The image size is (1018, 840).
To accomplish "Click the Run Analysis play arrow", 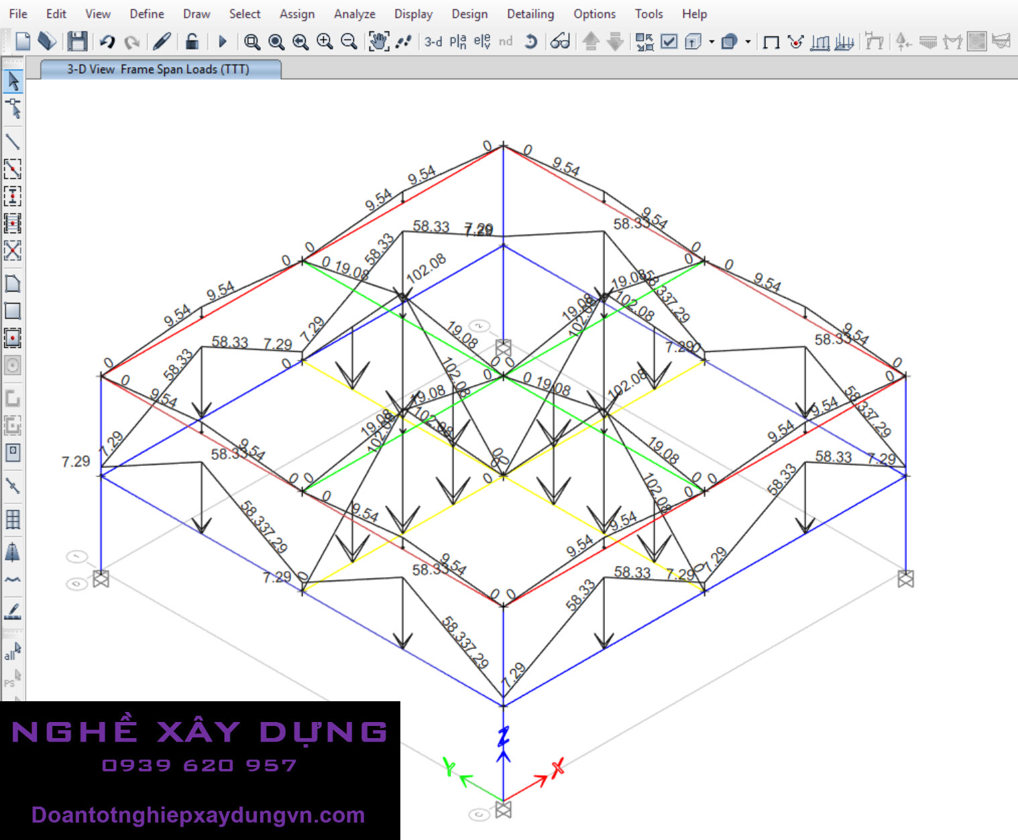I will tap(223, 42).
